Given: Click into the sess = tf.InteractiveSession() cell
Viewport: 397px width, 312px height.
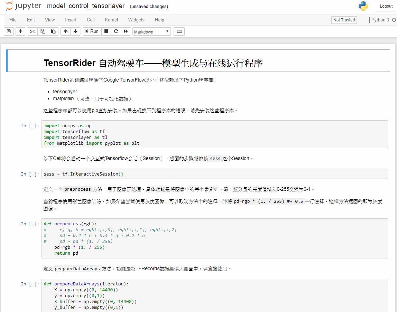Looking at the screenshot, I should pos(215,174).
